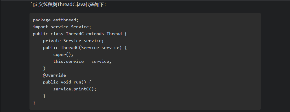Click the final closing brace of class
Viewport: 290px width, 112px height.
click(x=34, y=103)
